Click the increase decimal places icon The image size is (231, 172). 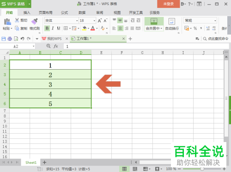208,28
